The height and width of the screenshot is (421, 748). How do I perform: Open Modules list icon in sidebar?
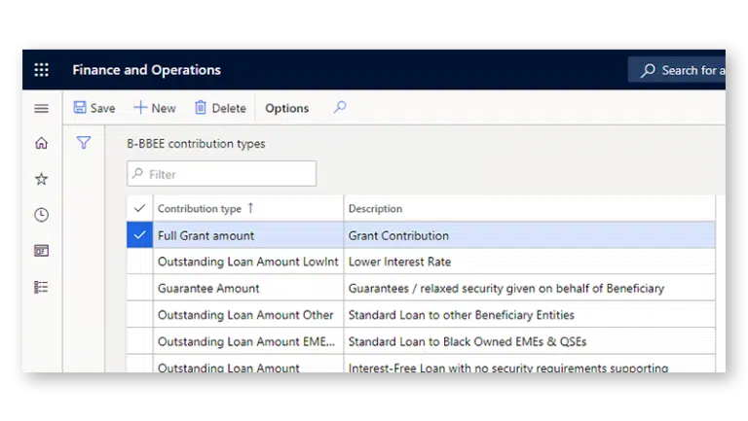(x=41, y=287)
